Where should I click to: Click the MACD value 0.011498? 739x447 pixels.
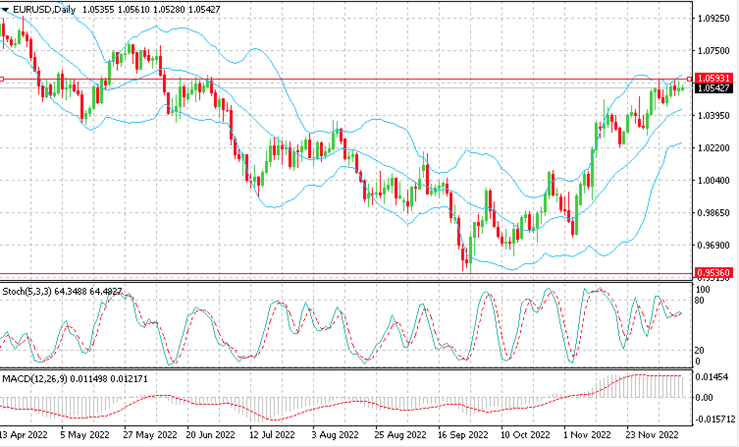89,379
